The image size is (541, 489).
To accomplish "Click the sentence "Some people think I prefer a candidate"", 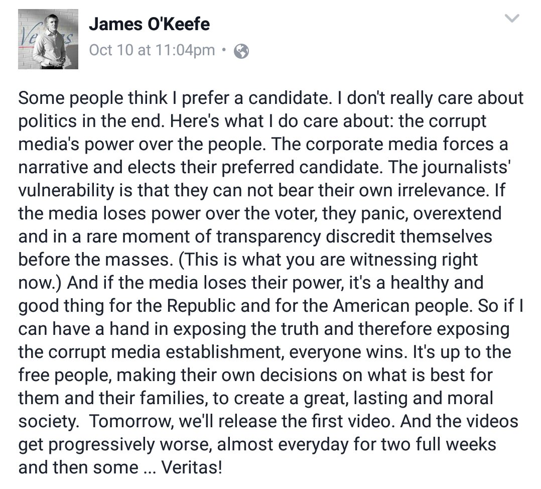I will click(172, 98).
